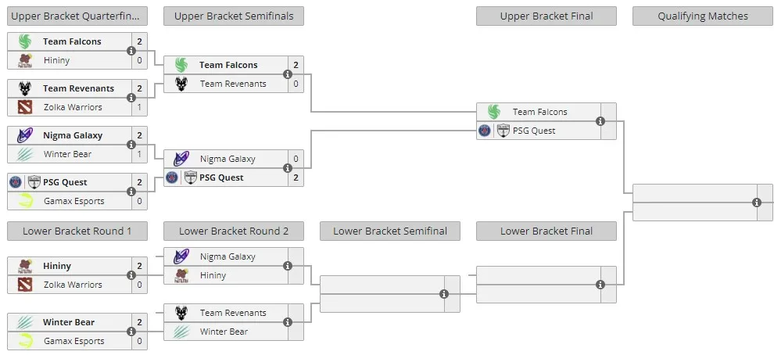Viewport: 774px width, 355px height.
Task: Open info for Team Revenants vs Winter Bear match
Action: 288,322
